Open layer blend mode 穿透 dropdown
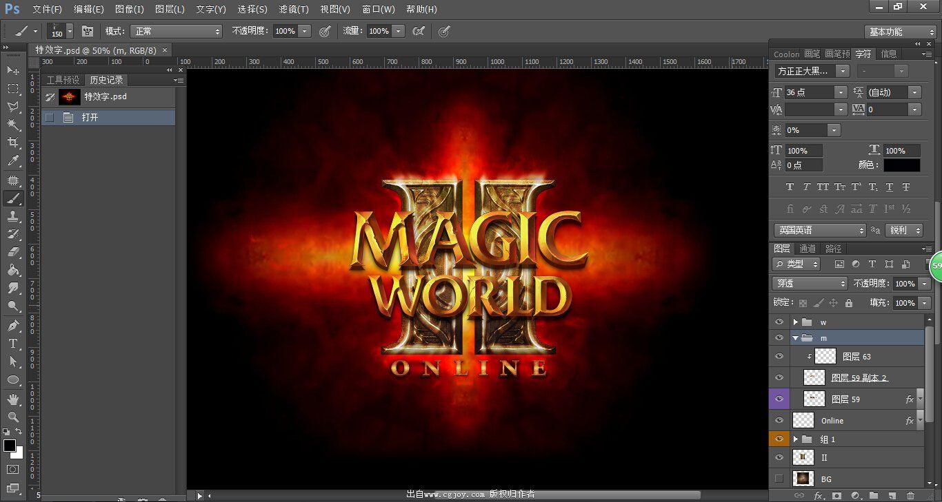The width and height of the screenshot is (942, 502). [810, 283]
